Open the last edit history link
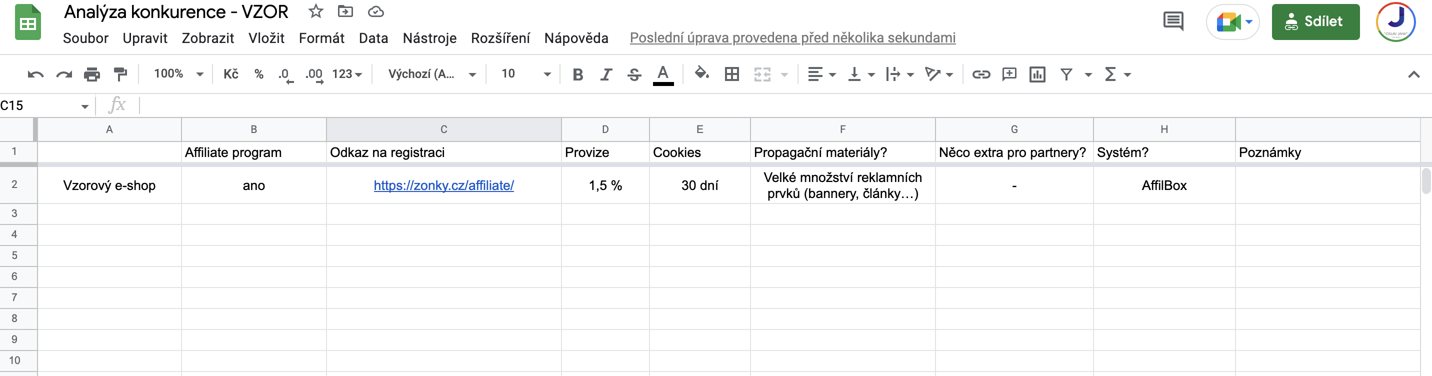1432x376 pixels. pos(792,38)
